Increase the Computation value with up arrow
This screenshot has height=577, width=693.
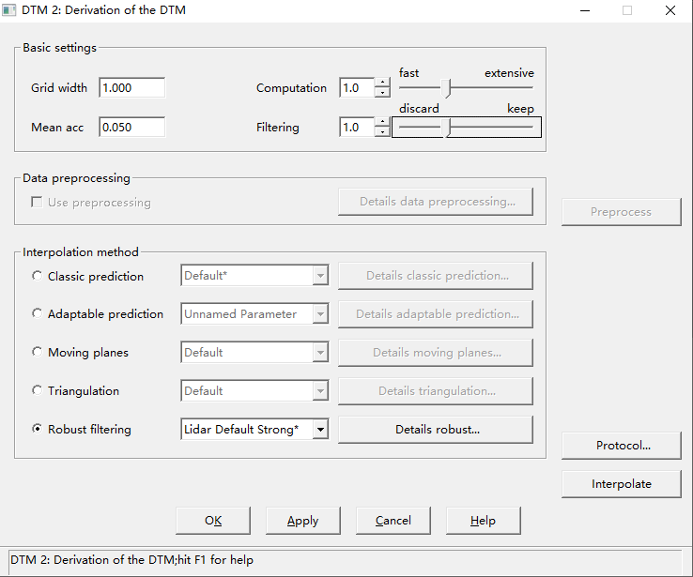382,83
